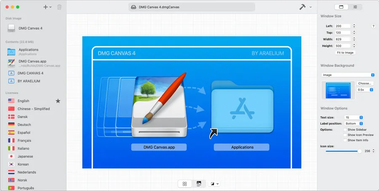Toggle Show Item Info checkbox
The width and height of the screenshot is (379, 191).
(x=345, y=140)
